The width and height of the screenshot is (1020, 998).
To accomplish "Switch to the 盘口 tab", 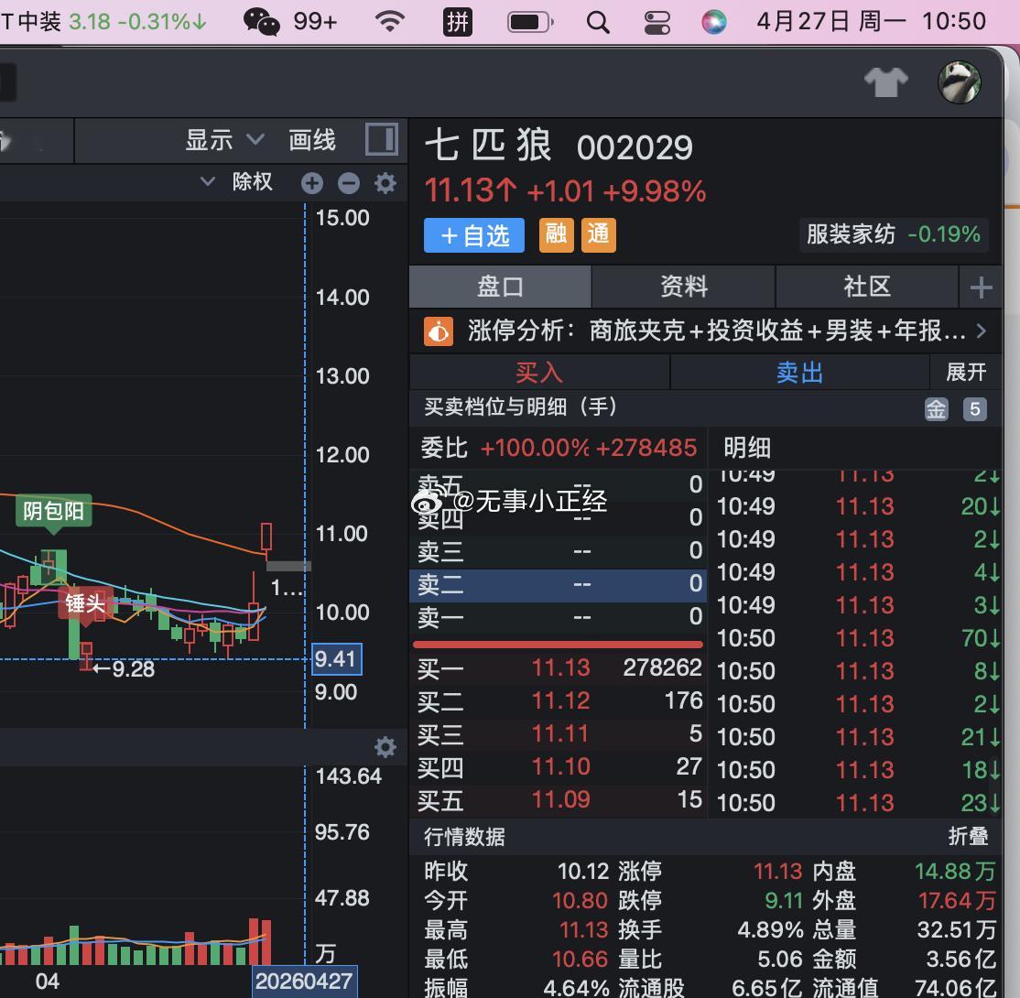I will pos(500,287).
